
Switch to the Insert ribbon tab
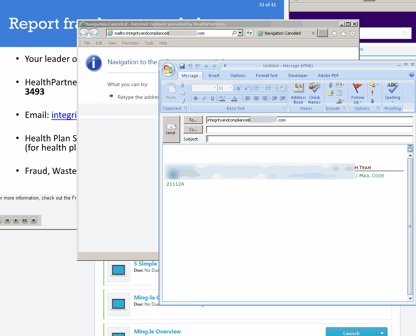click(214, 76)
